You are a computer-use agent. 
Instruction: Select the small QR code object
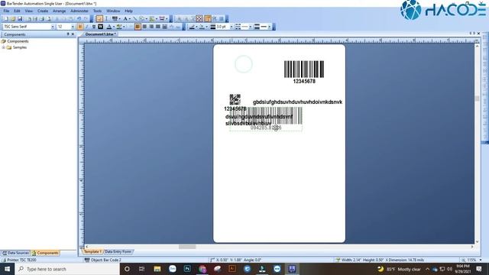(x=235, y=99)
